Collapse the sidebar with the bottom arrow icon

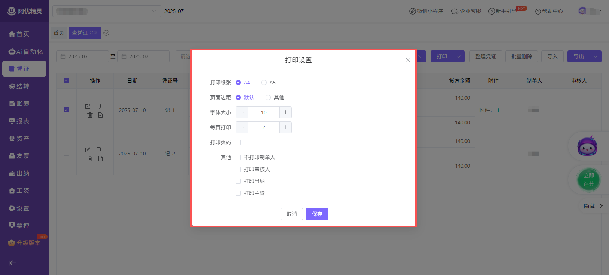point(12,263)
